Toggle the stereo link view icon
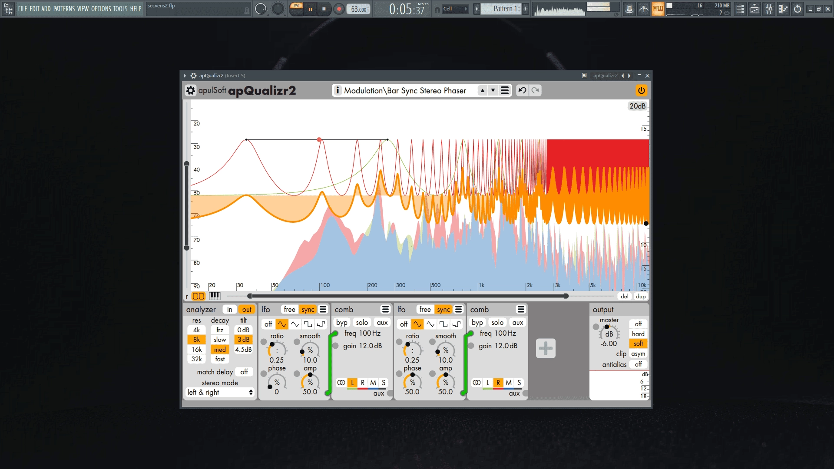834x469 pixels. (x=198, y=296)
